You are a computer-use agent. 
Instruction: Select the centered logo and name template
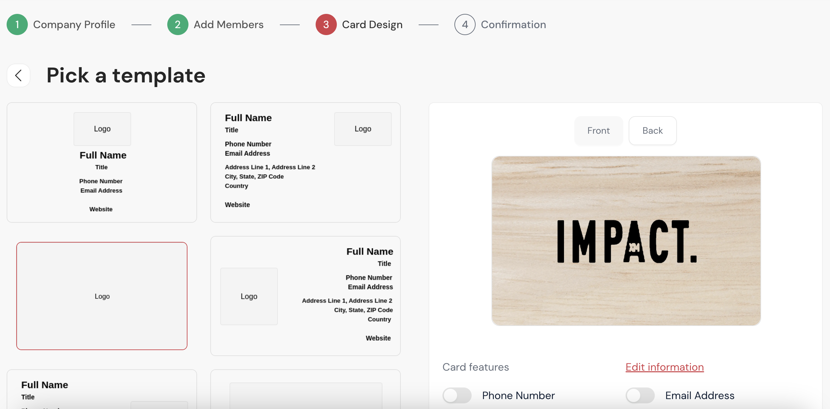102,162
